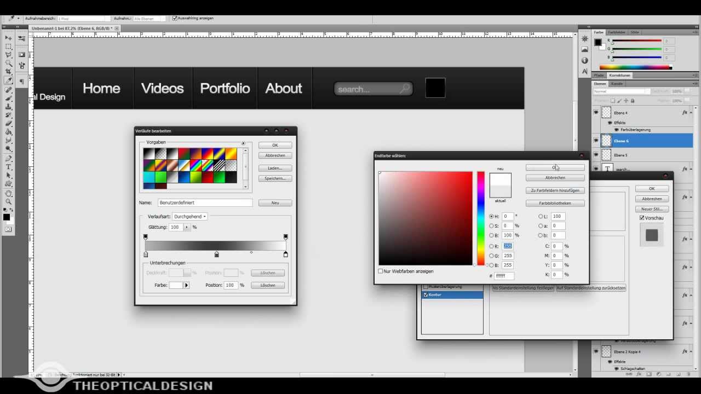Click OK in the gradient editor
This screenshot has width=701, height=394.
click(275, 145)
